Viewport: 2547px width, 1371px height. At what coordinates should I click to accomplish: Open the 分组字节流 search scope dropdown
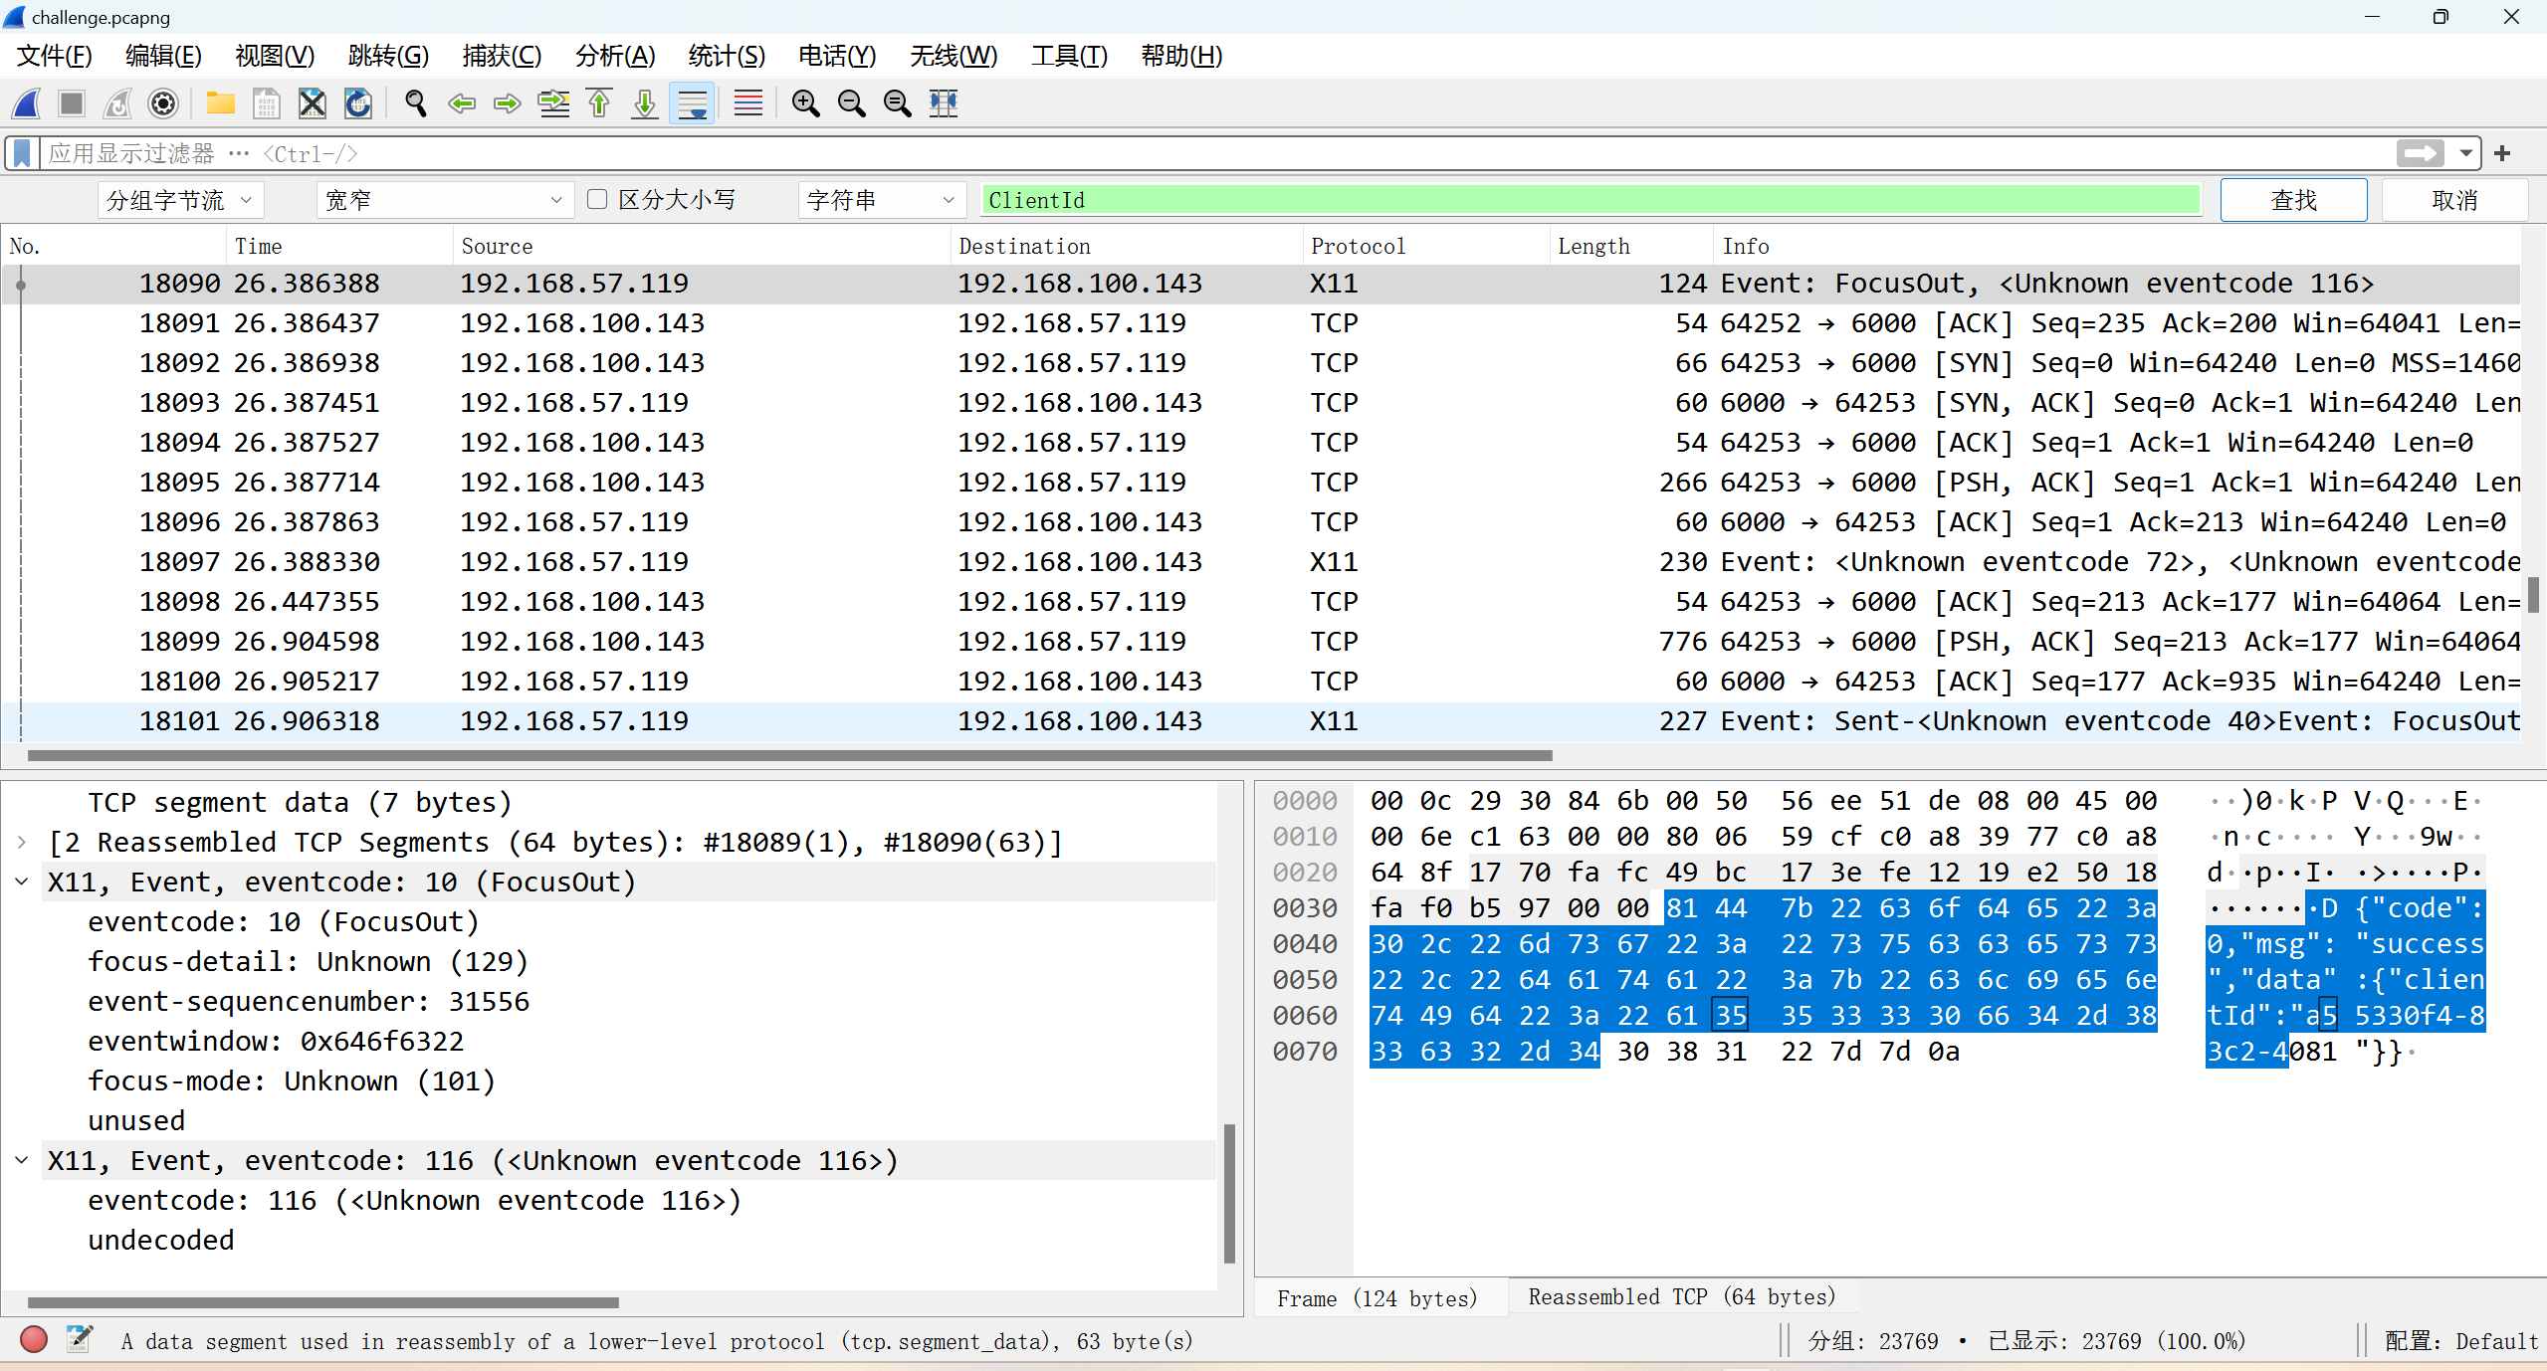[x=180, y=200]
